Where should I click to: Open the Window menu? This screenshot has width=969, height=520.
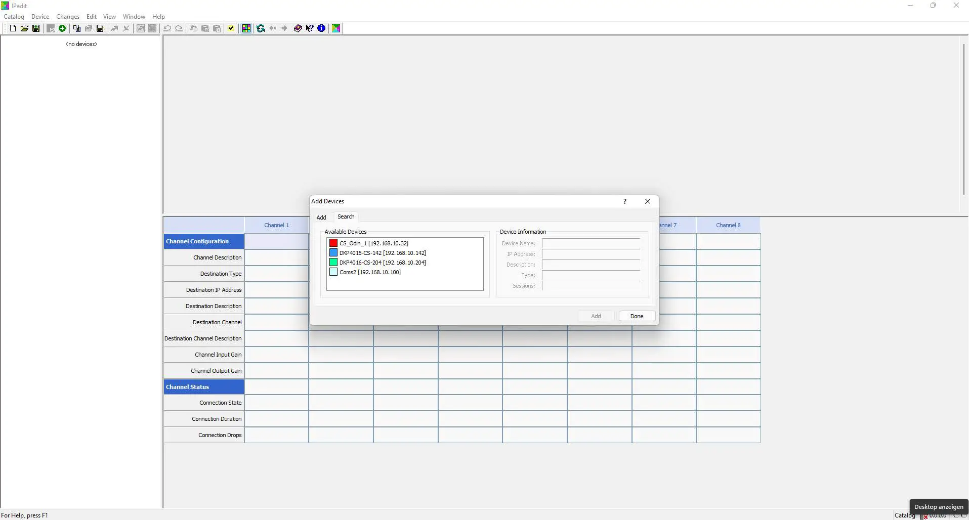[134, 17]
